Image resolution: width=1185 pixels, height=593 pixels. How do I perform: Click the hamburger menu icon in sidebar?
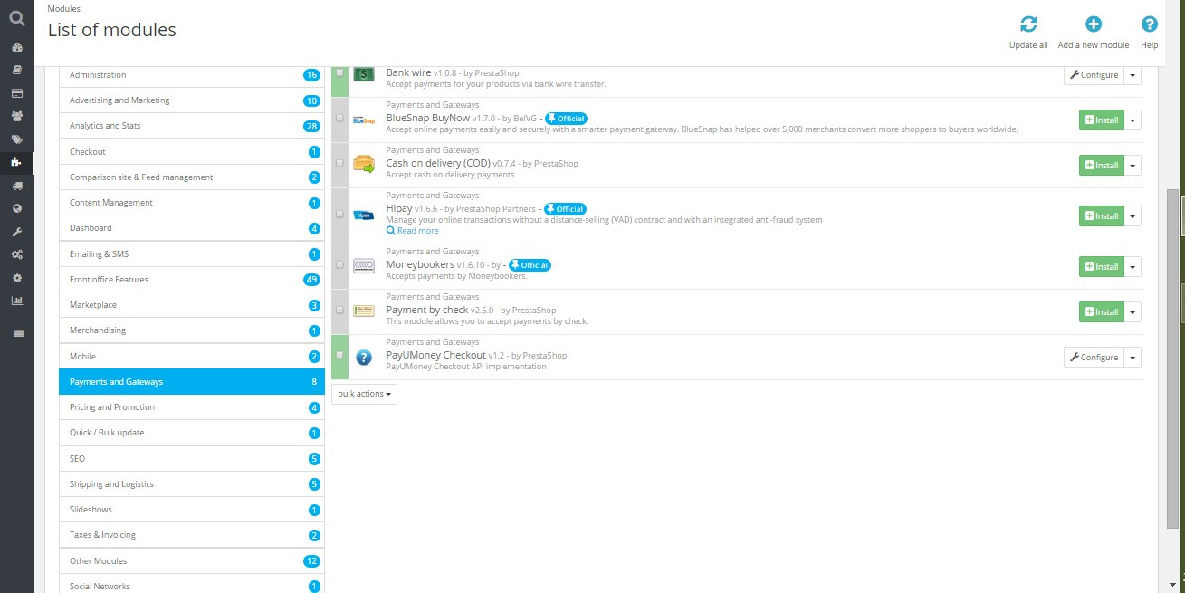(16, 333)
